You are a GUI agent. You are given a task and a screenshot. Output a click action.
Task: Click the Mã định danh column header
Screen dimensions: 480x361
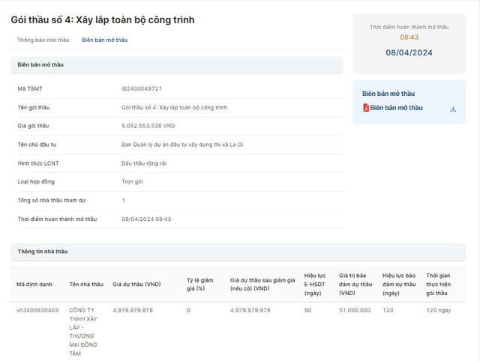click(x=34, y=285)
